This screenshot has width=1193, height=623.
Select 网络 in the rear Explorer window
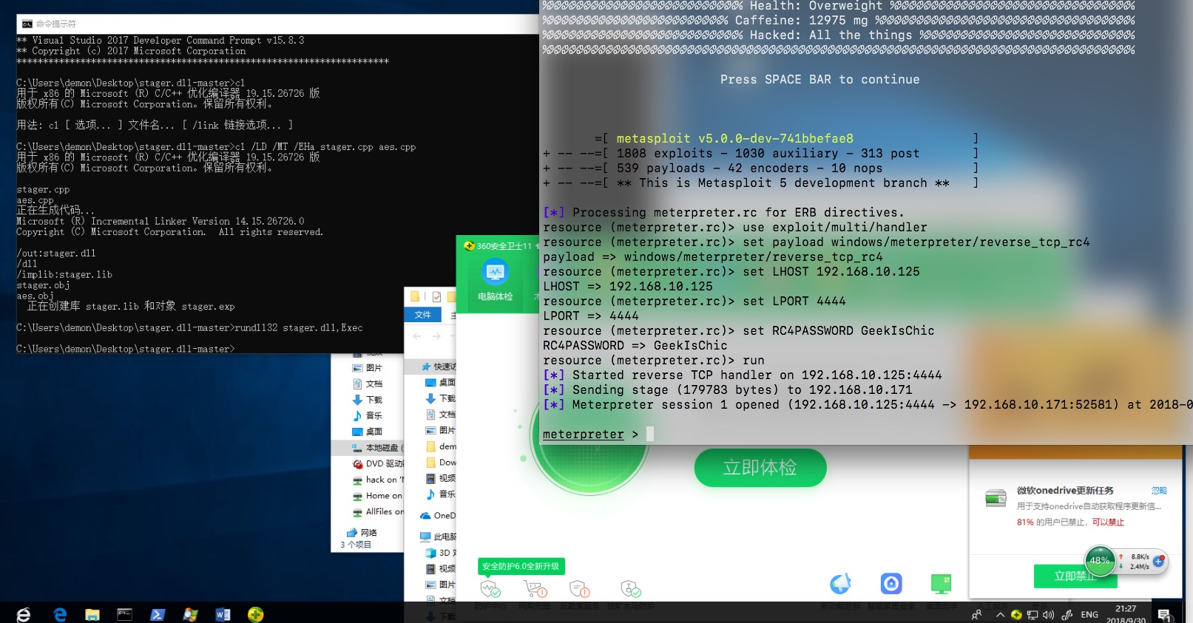click(362, 532)
